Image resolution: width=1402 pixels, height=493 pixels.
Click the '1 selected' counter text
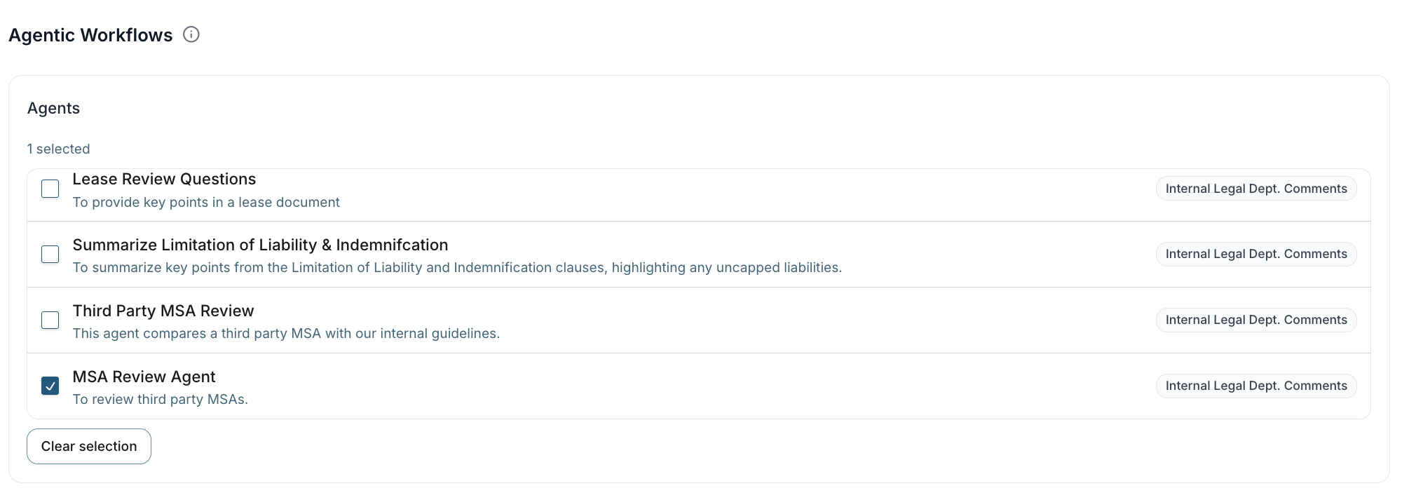click(x=58, y=149)
